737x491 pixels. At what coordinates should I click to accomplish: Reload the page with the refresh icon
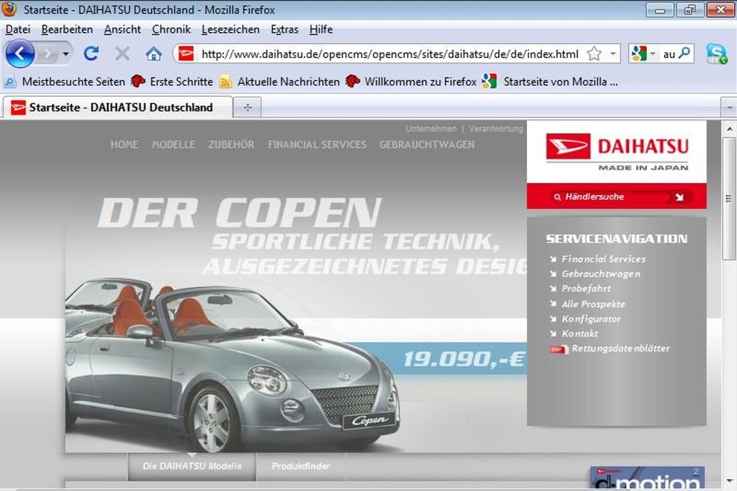click(x=91, y=54)
